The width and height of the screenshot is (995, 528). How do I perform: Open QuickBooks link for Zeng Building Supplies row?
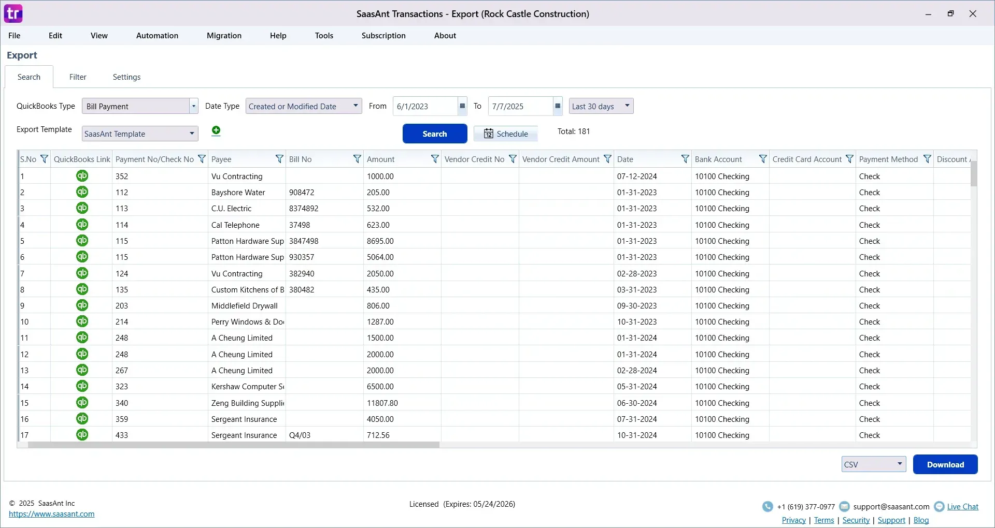82,403
